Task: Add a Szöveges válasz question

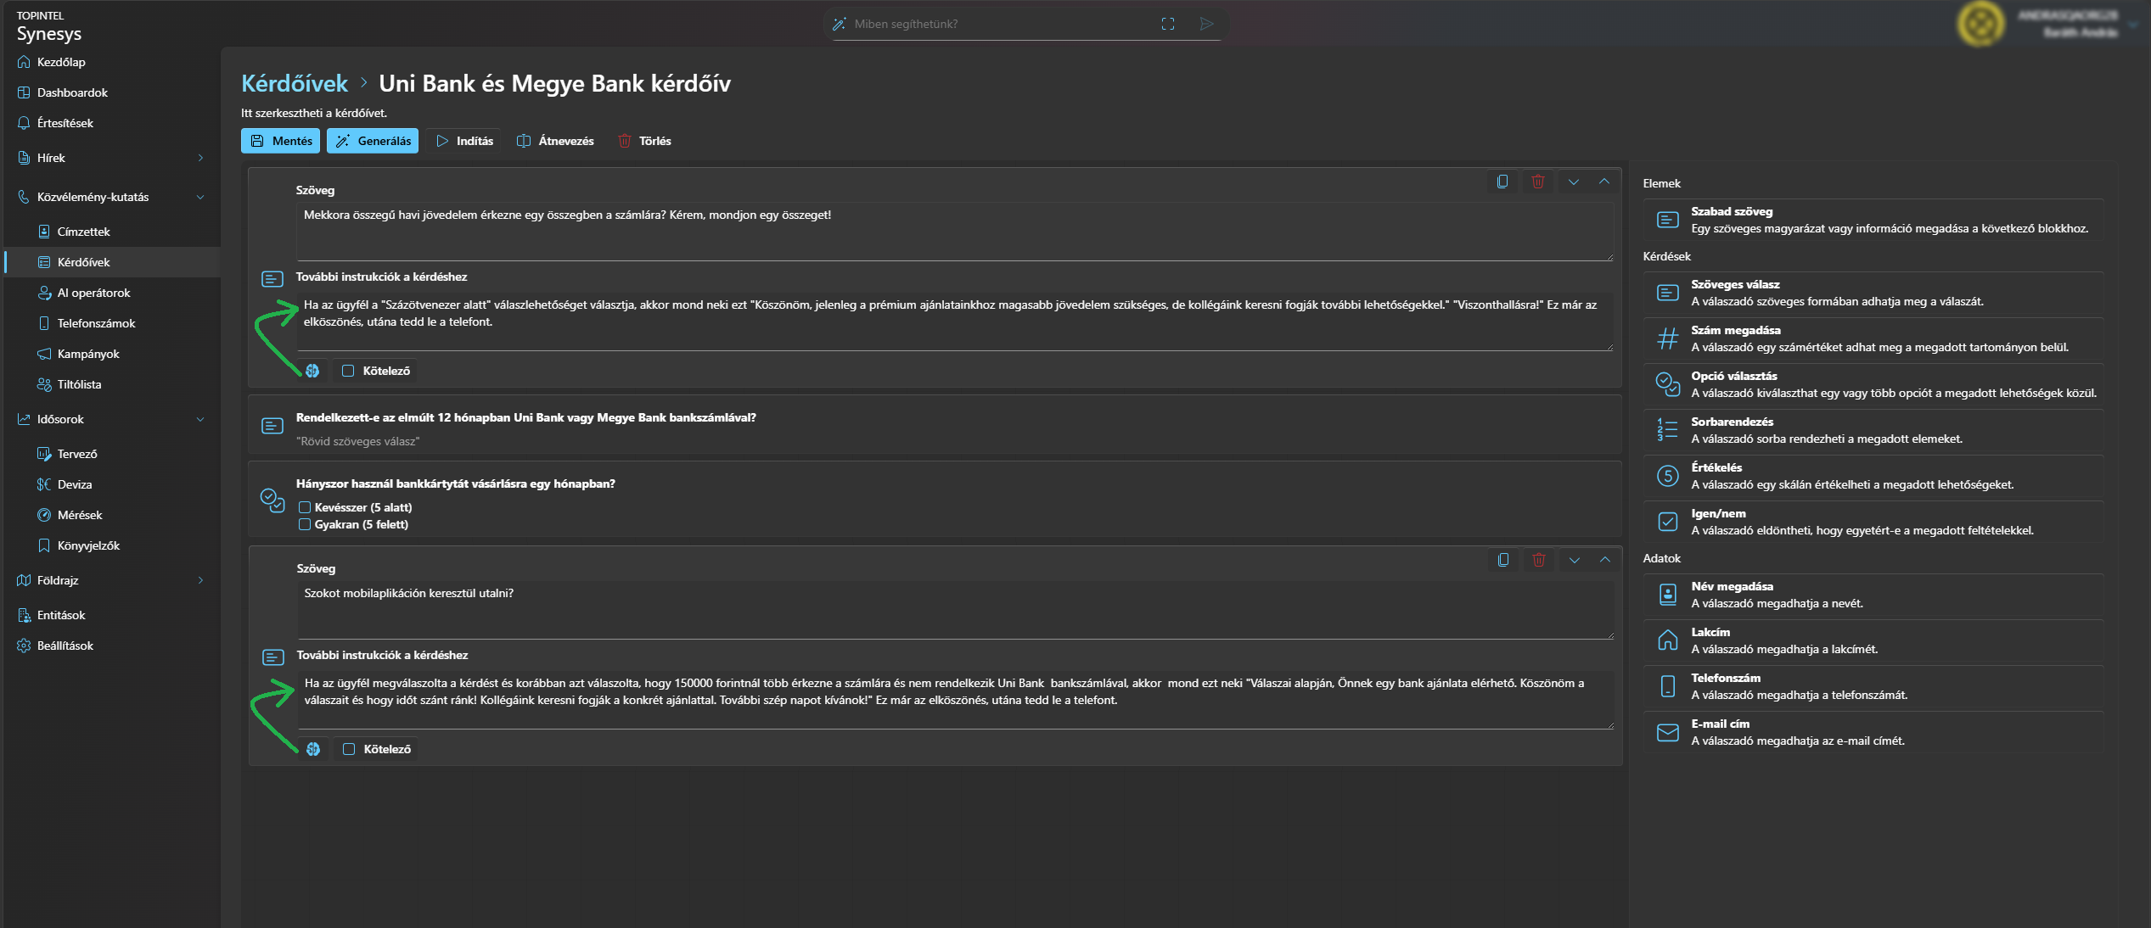Action: point(1873,293)
